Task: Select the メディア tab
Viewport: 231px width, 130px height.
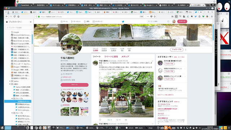Action: pos(125,57)
